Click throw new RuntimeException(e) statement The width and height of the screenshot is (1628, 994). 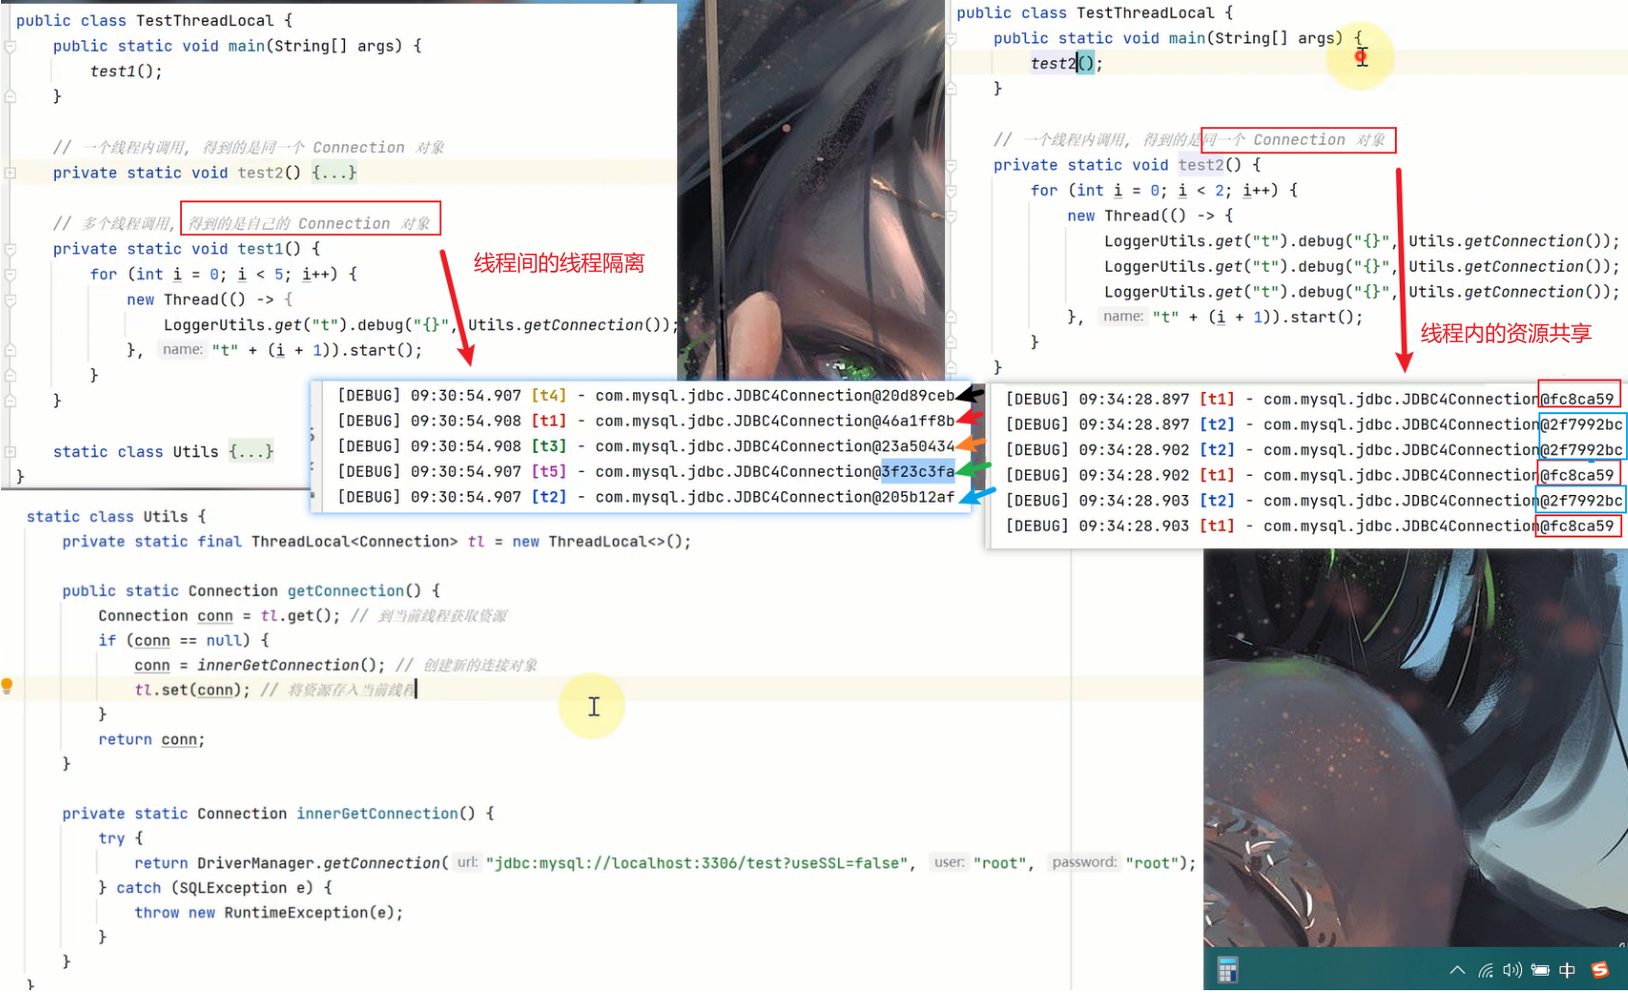tap(269, 913)
